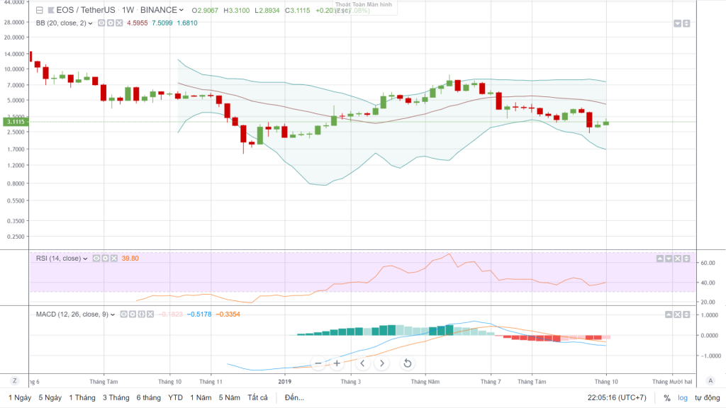726x408 pixels.
Task: Expand the BB (20, close, 2) dropdown arrow
Action: pos(91,23)
